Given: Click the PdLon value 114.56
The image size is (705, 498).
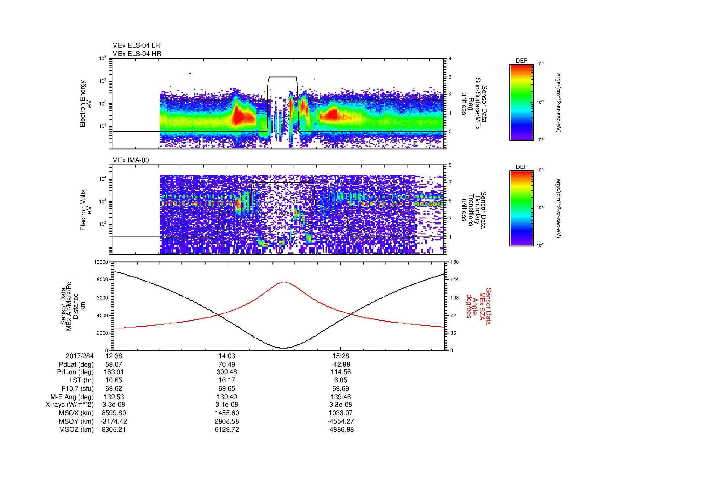Looking at the screenshot, I should [x=341, y=372].
